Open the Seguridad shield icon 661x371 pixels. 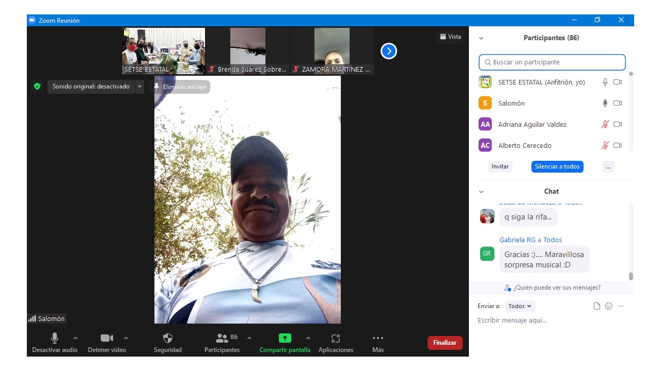[x=168, y=338]
